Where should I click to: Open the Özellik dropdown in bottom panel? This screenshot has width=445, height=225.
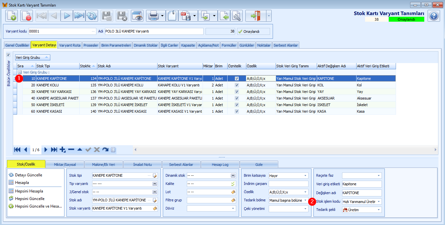click(305, 192)
